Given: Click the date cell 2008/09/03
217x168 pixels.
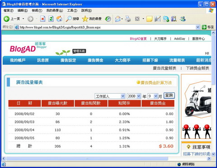Looking at the screenshot, I should click(24, 122).
